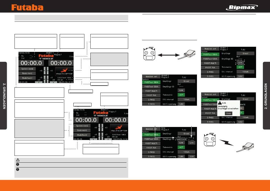
Task: Adjust D/L interval '1.0sek.' in the Link dialog screen
Action: click(x=245, y=118)
